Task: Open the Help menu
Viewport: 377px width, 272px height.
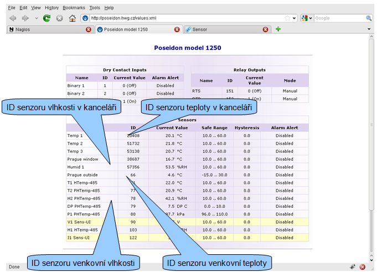Action: pyautogui.click(x=109, y=8)
